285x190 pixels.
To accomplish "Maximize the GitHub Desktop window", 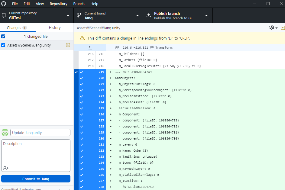I will click(x=268, y=4).
